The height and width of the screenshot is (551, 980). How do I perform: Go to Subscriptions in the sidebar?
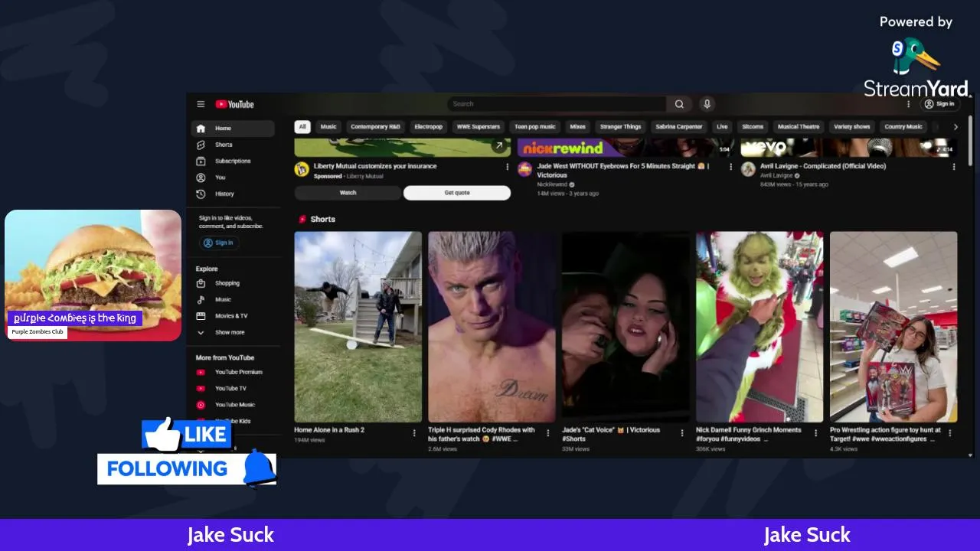tap(233, 161)
